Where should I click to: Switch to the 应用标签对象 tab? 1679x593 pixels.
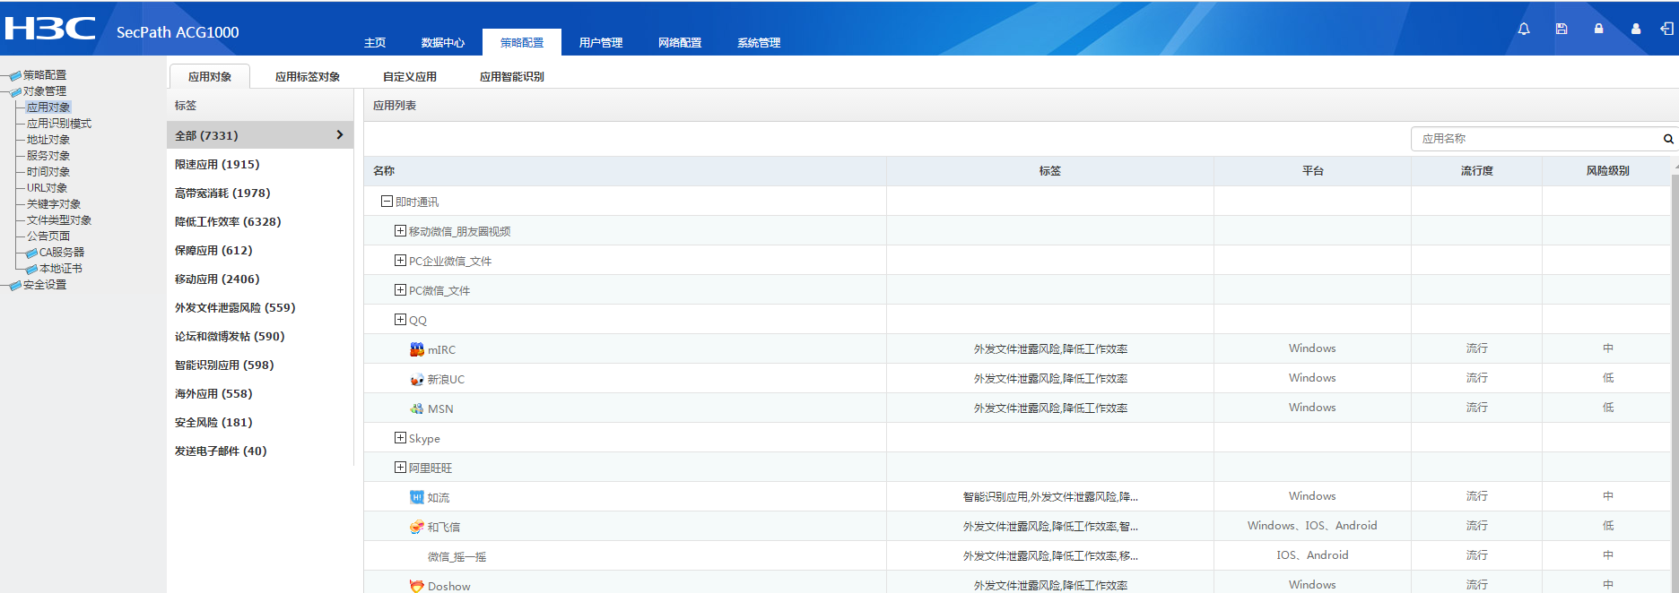308,77
